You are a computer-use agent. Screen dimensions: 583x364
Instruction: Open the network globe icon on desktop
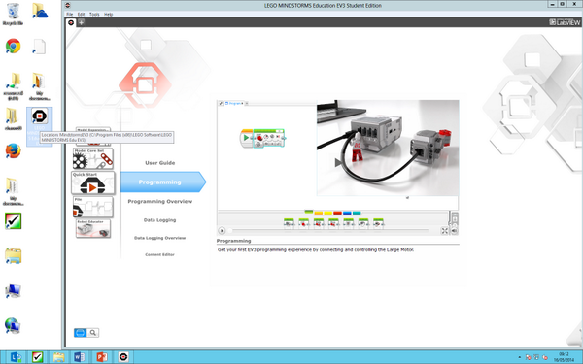tap(13, 326)
